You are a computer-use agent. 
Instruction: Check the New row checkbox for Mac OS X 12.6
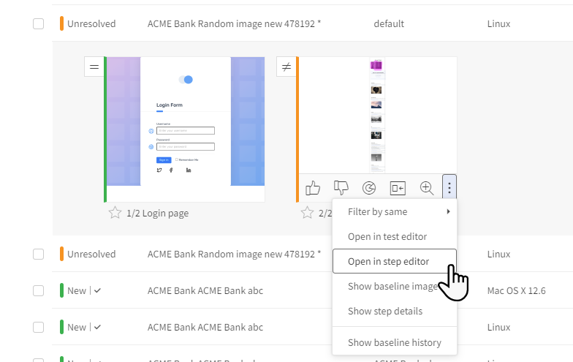(38, 291)
